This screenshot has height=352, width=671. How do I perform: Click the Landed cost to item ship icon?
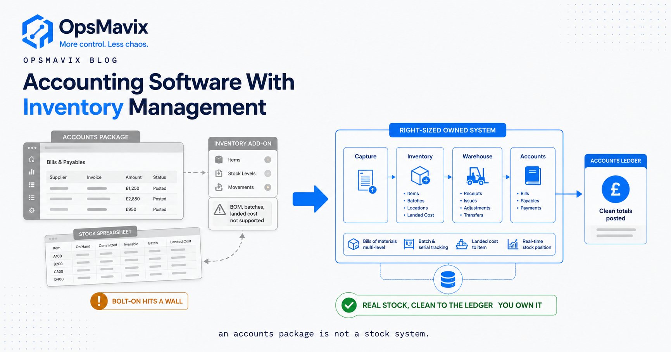coord(462,244)
